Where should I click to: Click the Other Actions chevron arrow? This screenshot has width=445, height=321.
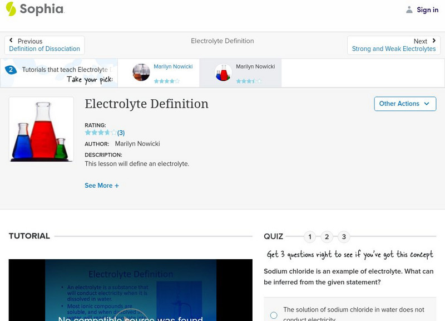[x=426, y=104]
